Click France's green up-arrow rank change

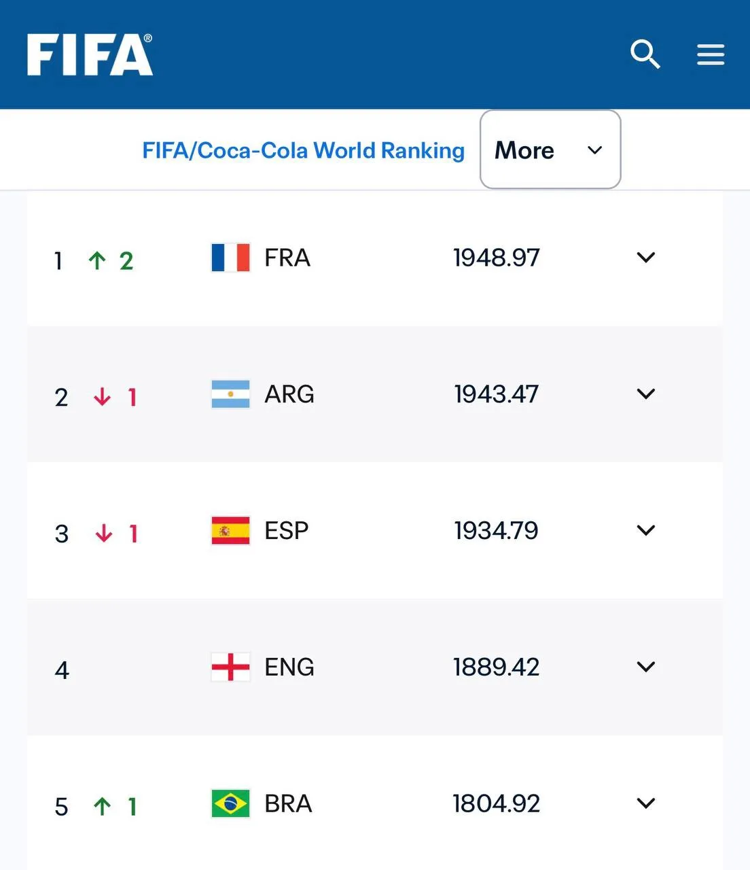coord(110,260)
